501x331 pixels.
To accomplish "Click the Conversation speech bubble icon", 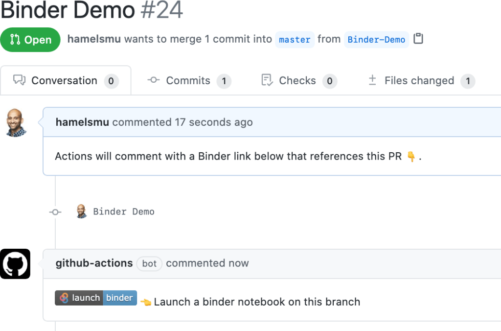I will click(x=18, y=80).
